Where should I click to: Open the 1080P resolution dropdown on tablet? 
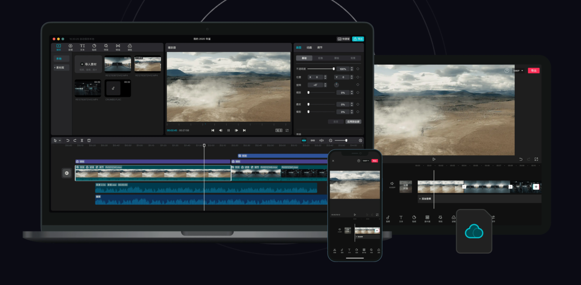tap(518, 71)
